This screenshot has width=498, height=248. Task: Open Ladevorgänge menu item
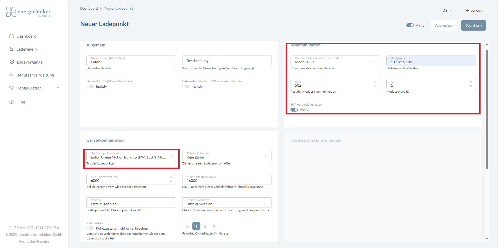(30, 62)
